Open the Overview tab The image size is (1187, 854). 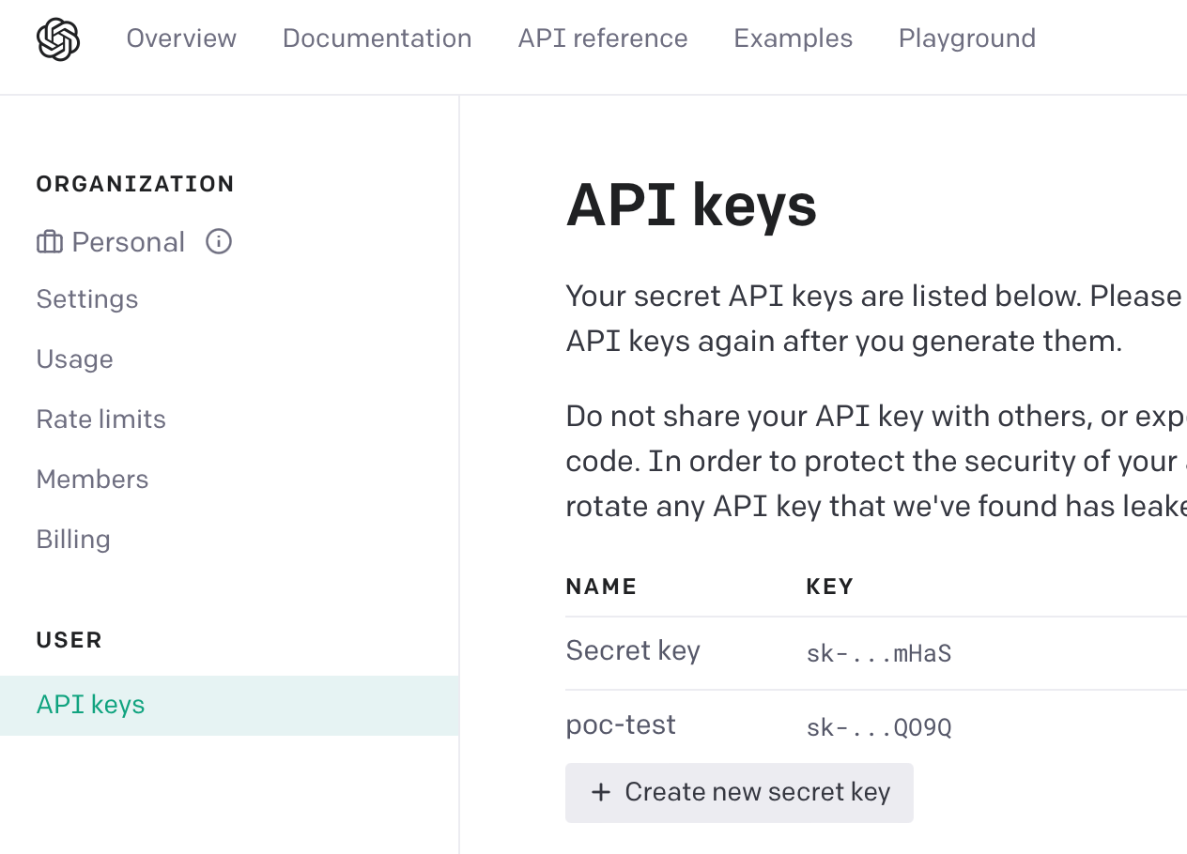(x=181, y=38)
